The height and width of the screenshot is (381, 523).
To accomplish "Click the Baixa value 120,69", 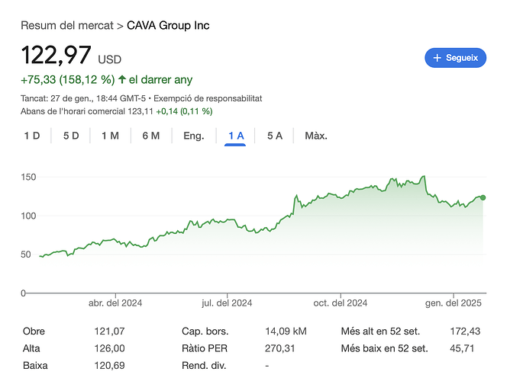I will pyautogui.click(x=109, y=365).
